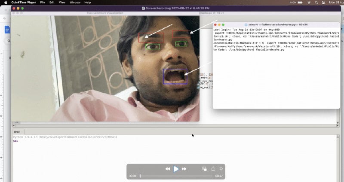Click the battery status icon
Viewport: 344px width, 182px height.
[x=300, y=3]
